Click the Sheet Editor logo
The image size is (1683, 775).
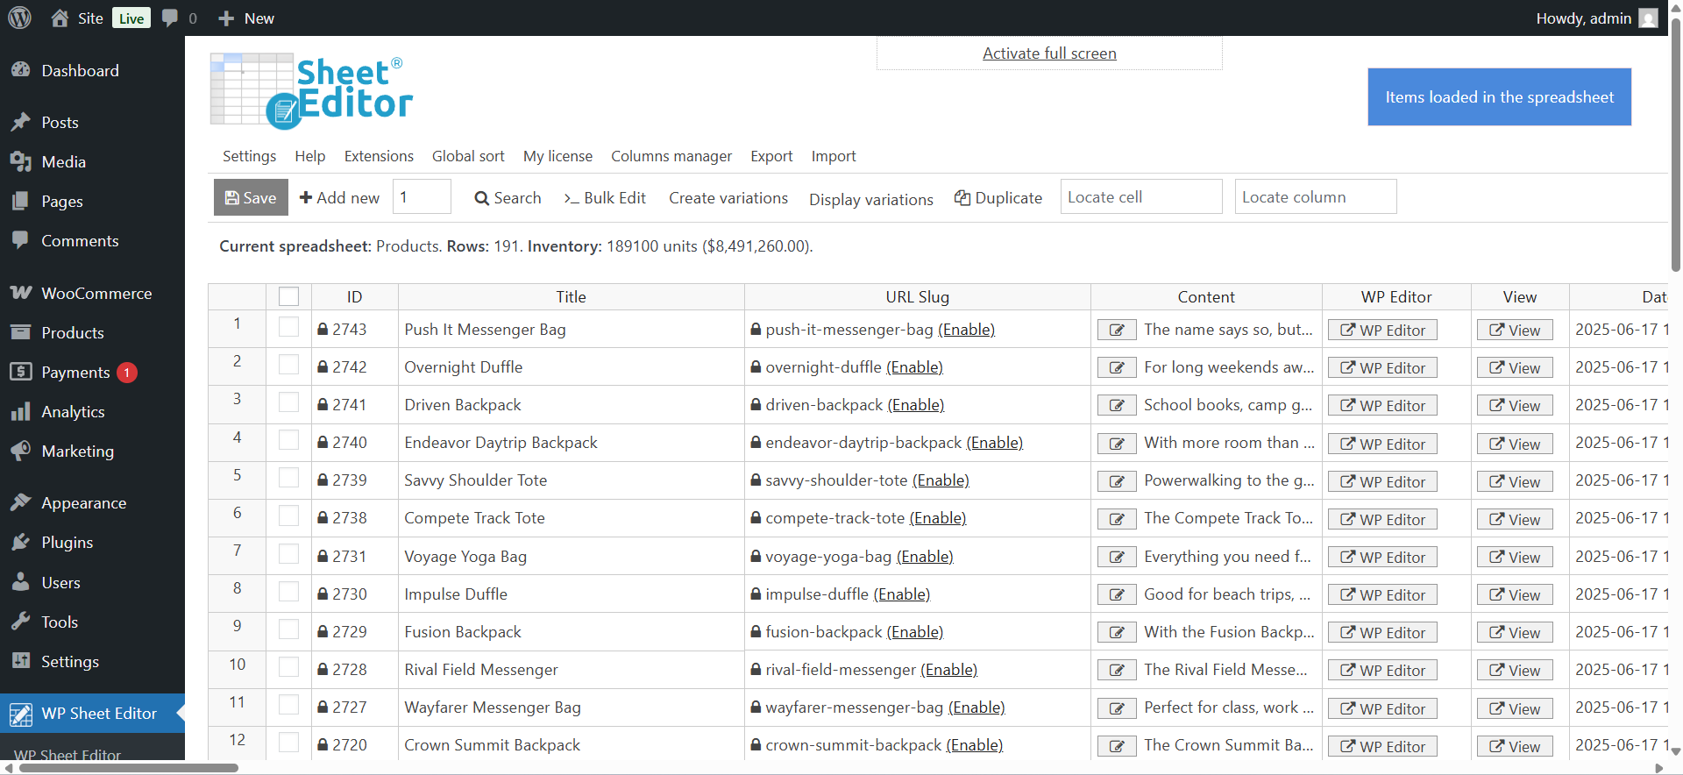311,92
